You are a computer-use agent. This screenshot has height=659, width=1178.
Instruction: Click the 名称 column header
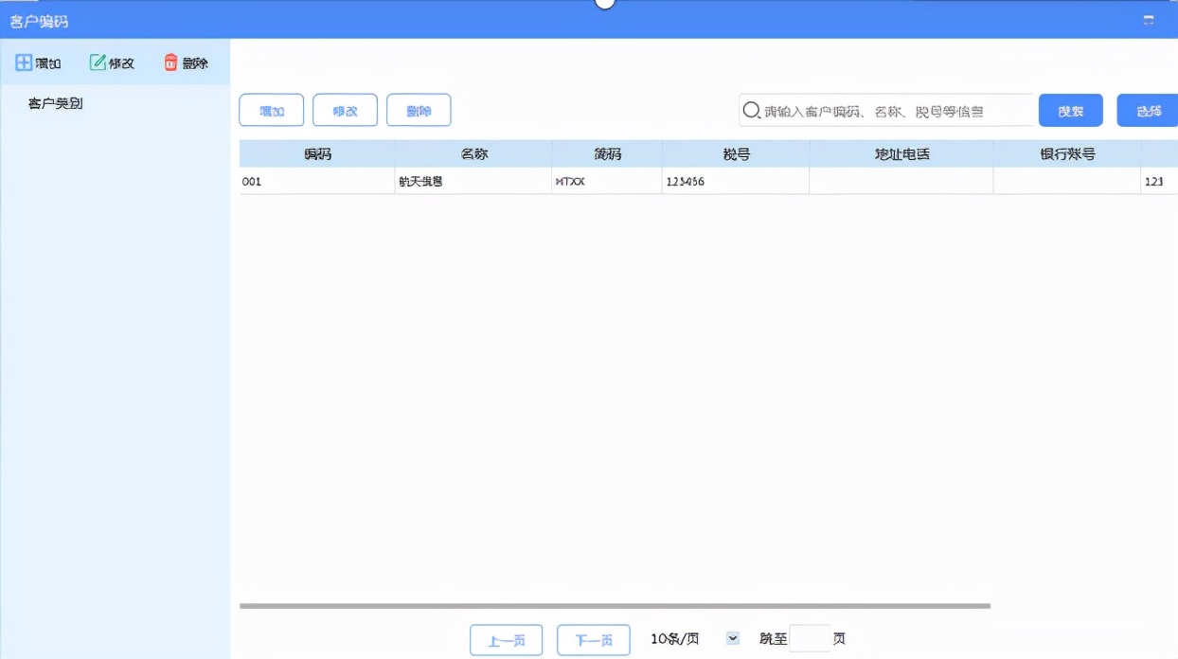(x=473, y=152)
